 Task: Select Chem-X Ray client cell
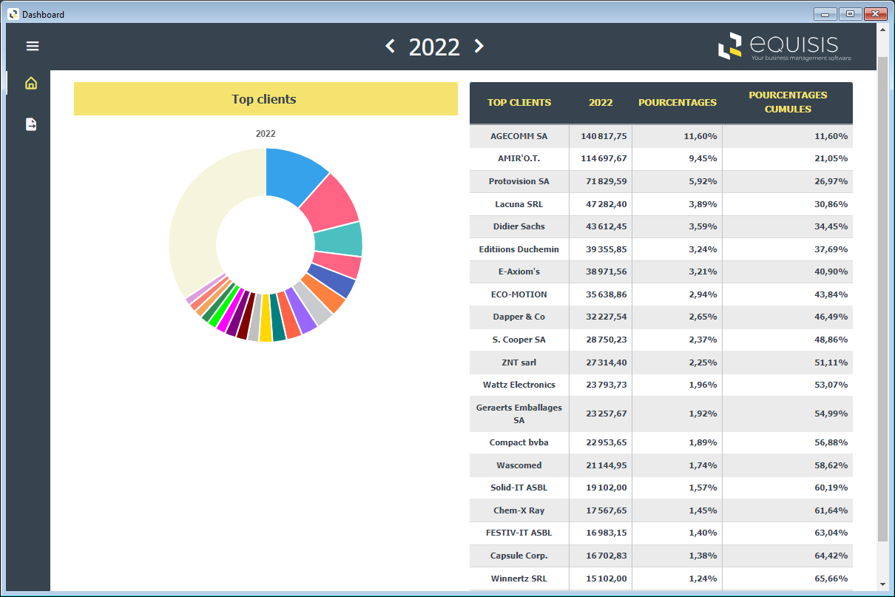(x=519, y=511)
